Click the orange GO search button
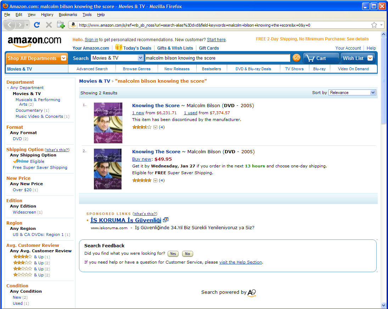Image resolution: width=388 pixels, height=309 pixels. [296, 58]
